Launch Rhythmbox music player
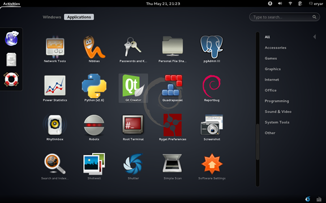Viewport: 326px width, 203px height. point(55,127)
